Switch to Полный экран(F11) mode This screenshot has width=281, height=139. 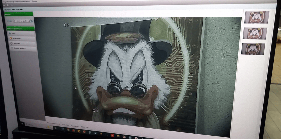(x=23, y=48)
